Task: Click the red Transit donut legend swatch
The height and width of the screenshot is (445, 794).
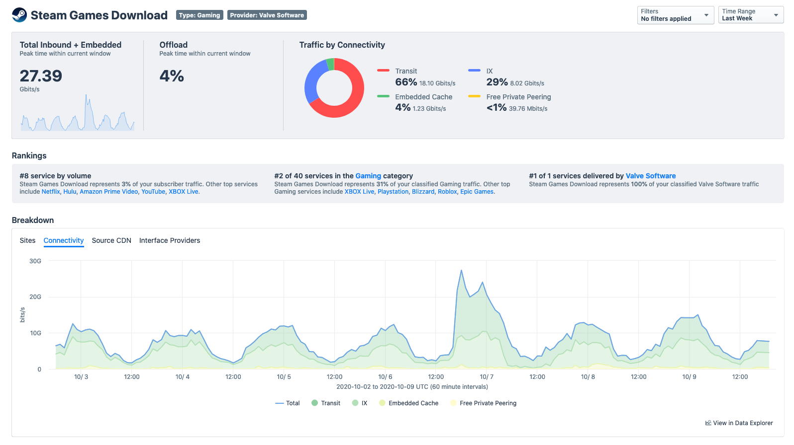Action: [383, 71]
